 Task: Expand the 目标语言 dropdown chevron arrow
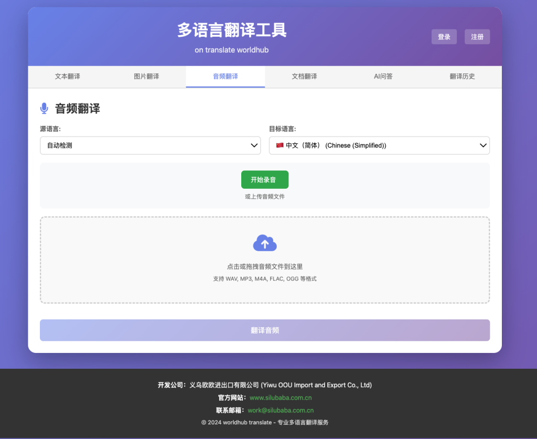click(x=483, y=145)
